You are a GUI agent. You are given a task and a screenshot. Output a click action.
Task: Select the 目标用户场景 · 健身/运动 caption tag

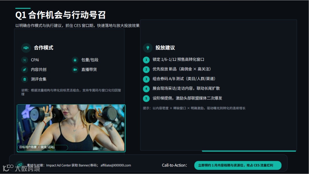pos(43,147)
